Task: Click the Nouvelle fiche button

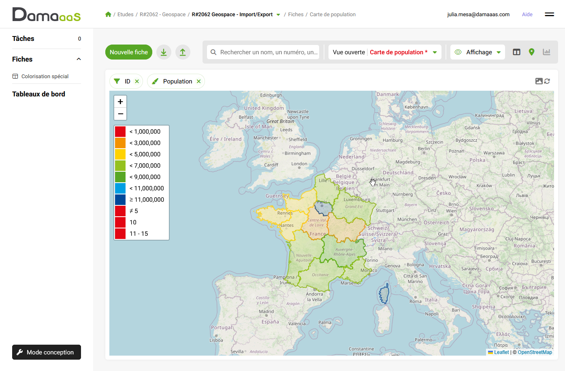Action: pyautogui.click(x=129, y=52)
